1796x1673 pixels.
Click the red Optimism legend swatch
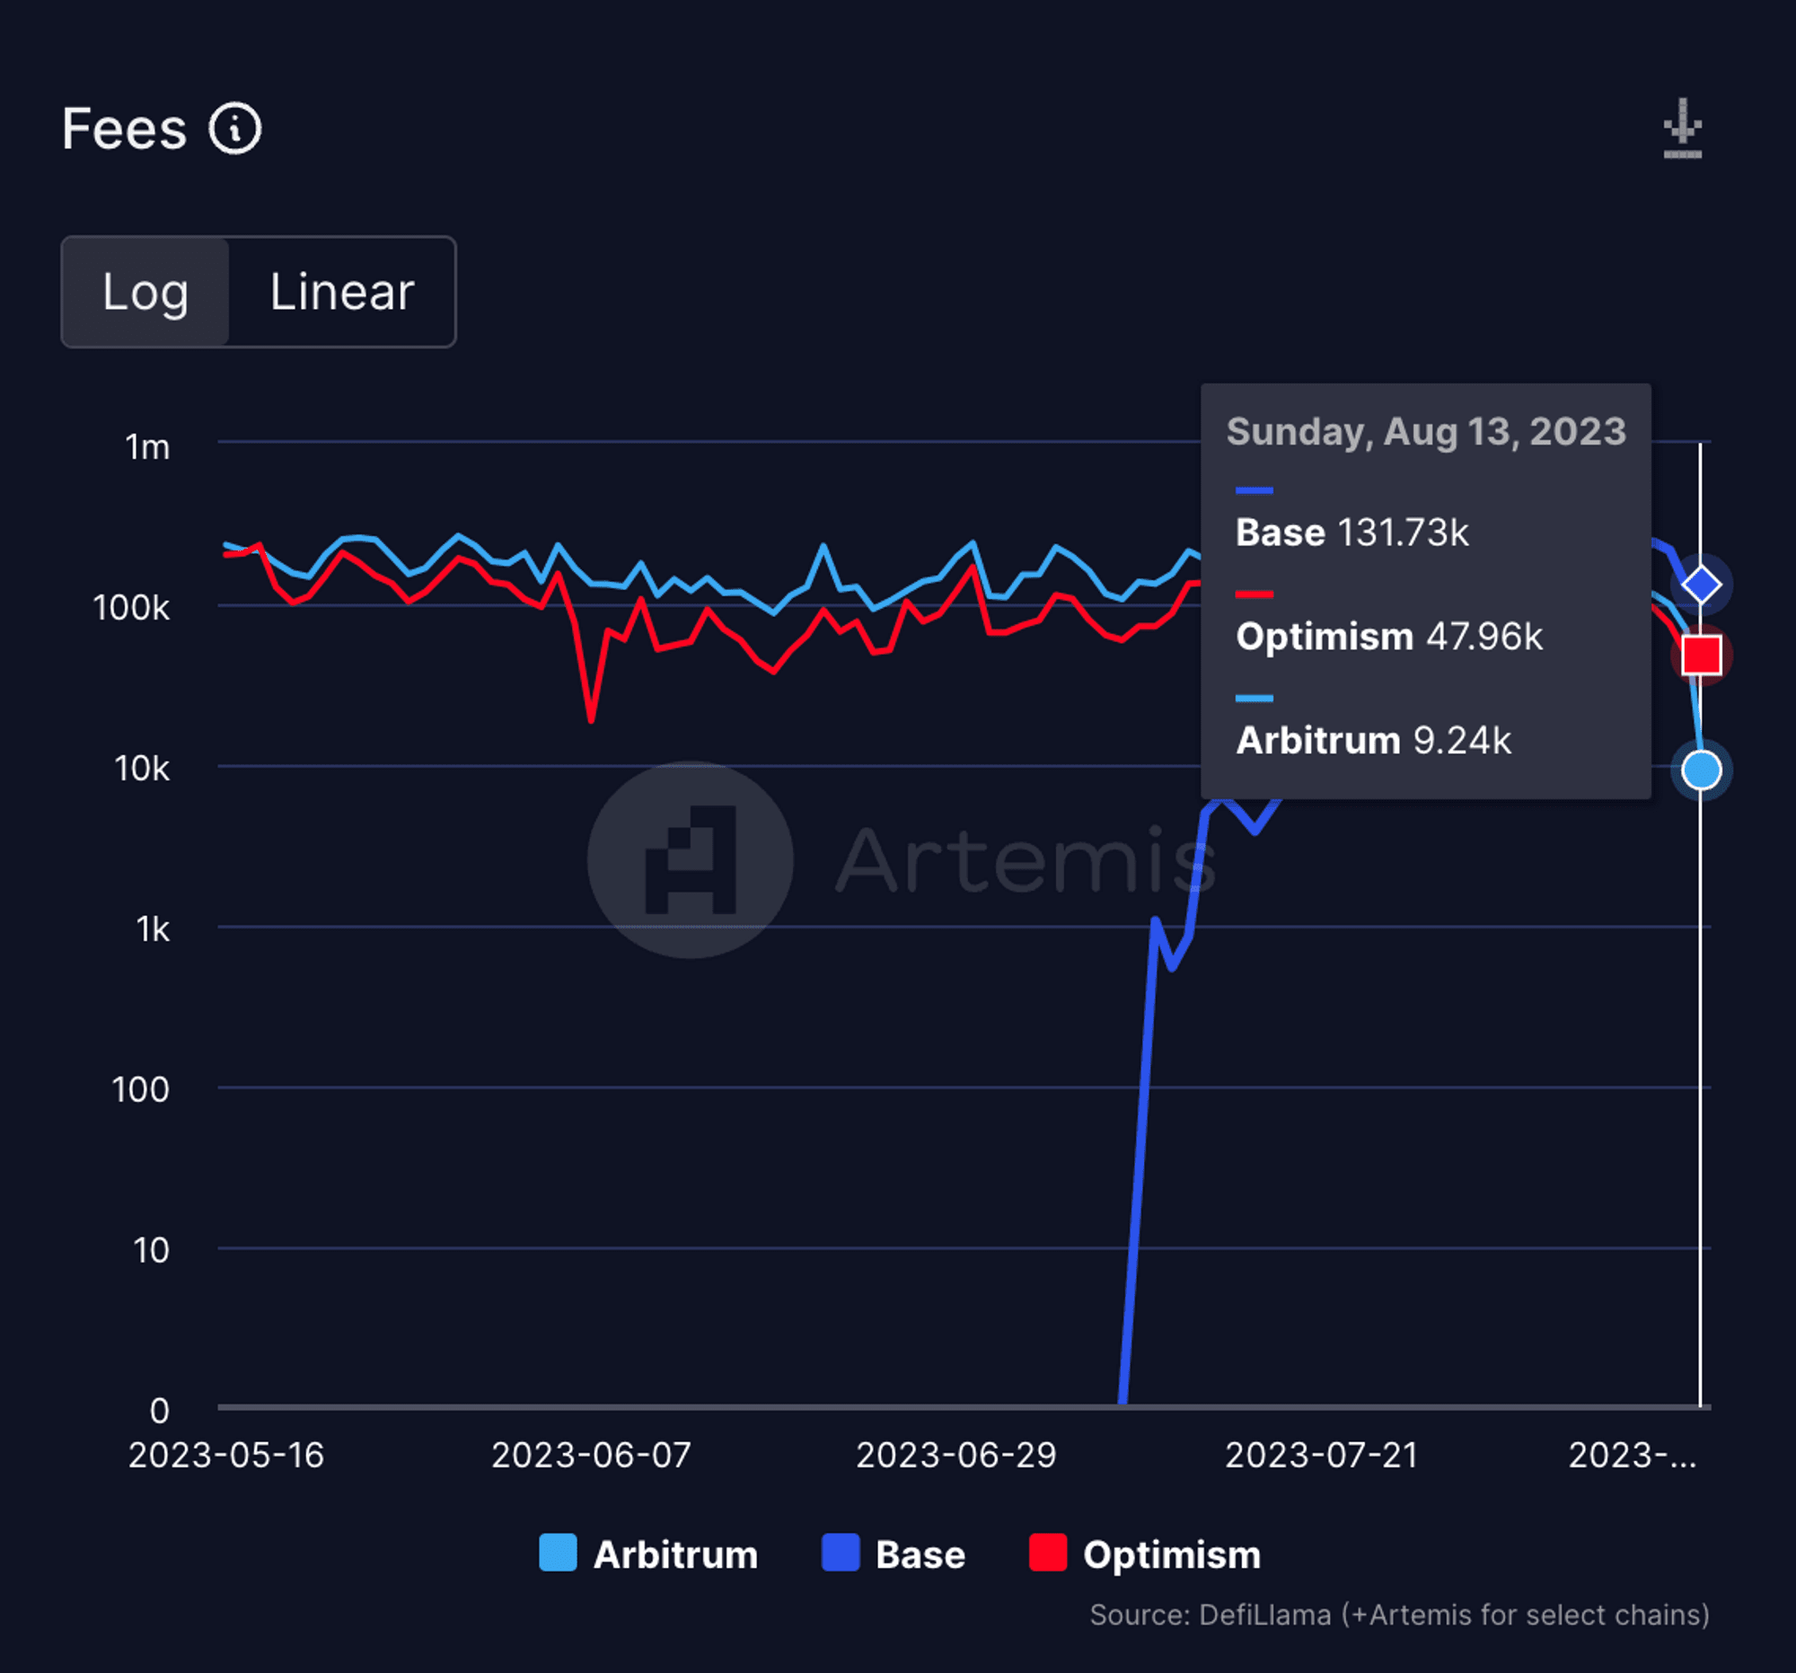click(1048, 1553)
